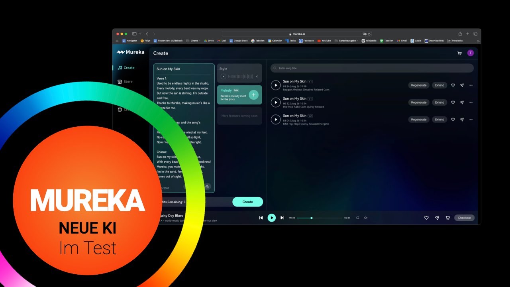Play the Rainy Day Blues track in the bottom player

coord(272,218)
